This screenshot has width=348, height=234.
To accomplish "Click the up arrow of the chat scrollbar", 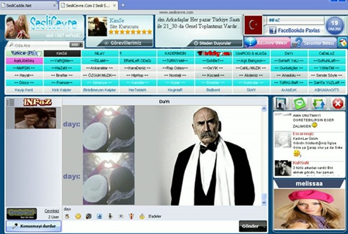I will click(x=264, y=109).
